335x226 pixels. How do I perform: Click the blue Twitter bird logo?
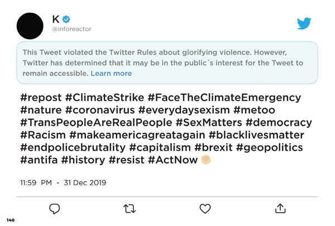click(304, 23)
